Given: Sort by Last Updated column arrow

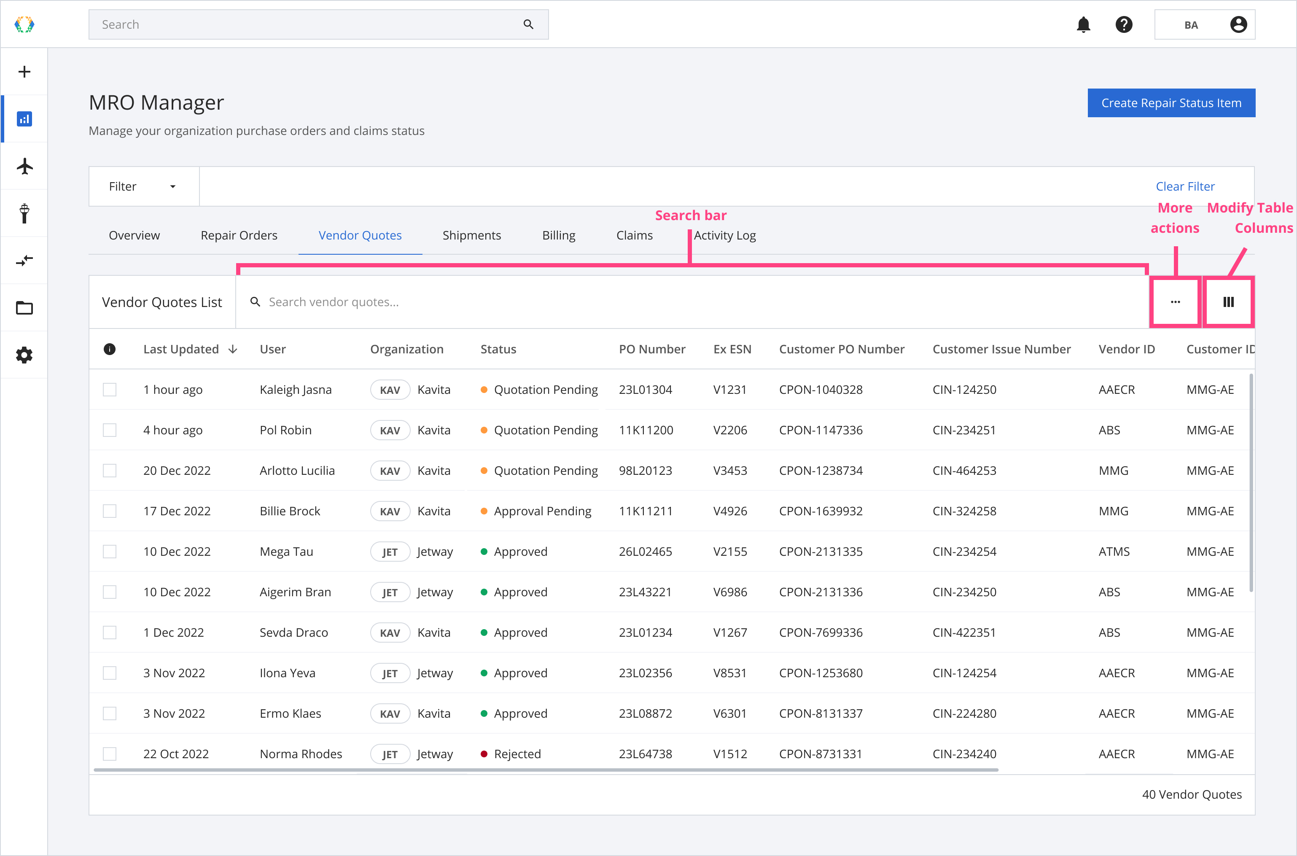Looking at the screenshot, I should 233,350.
